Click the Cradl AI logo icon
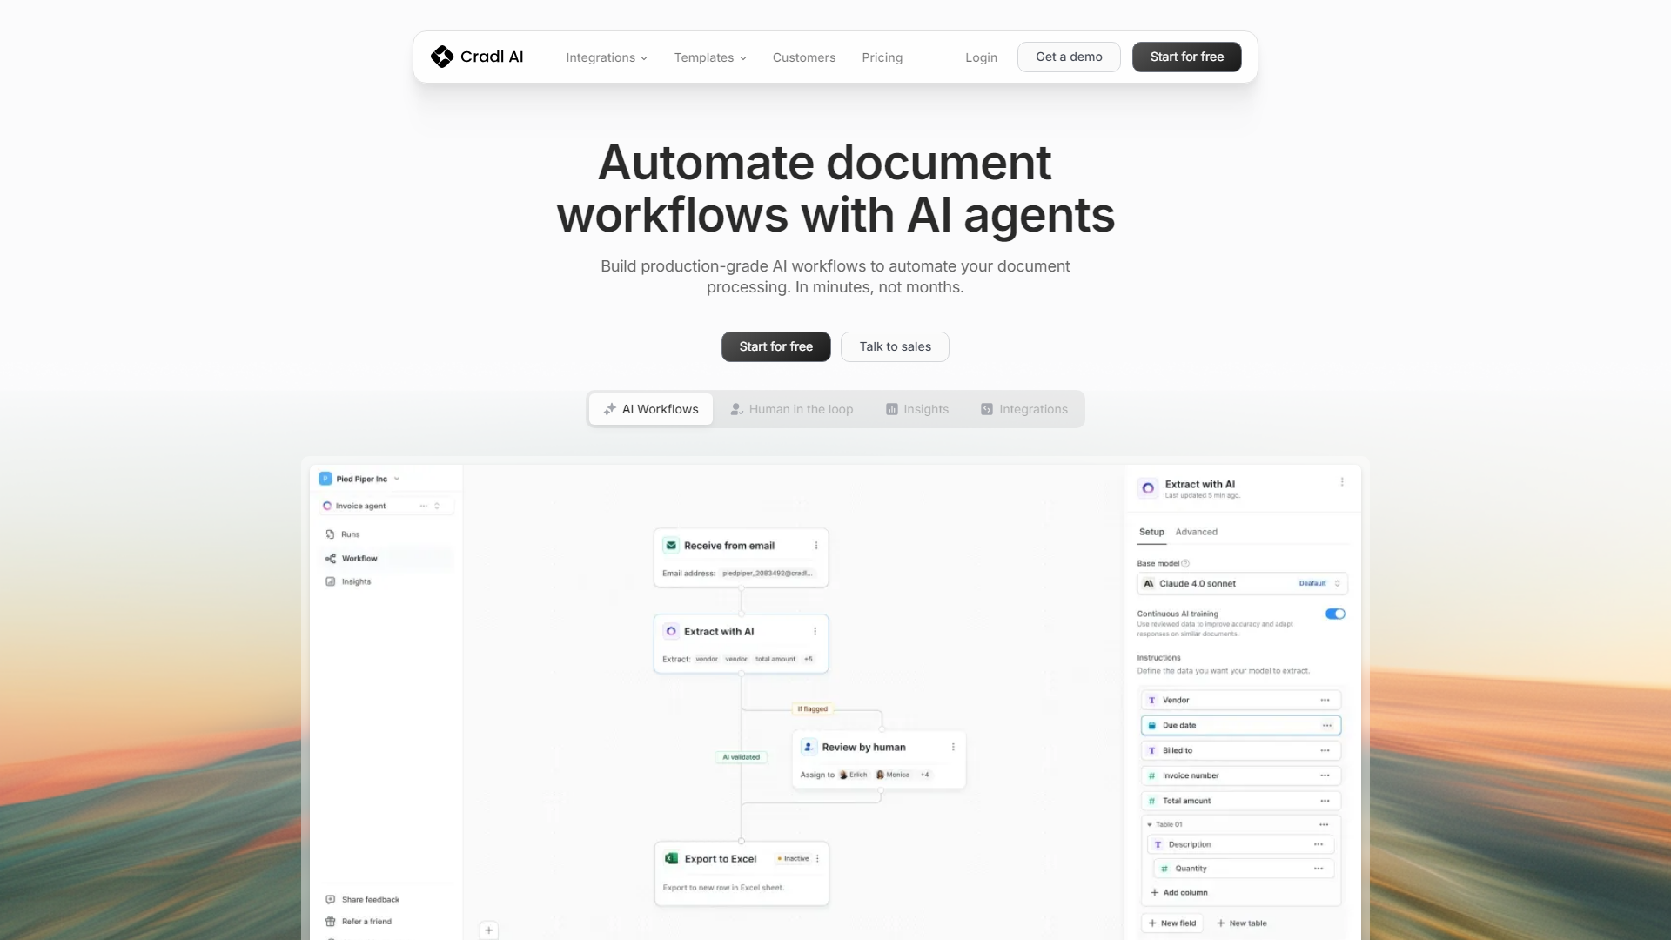The width and height of the screenshot is (1671, 940). [x=442, y=57]
